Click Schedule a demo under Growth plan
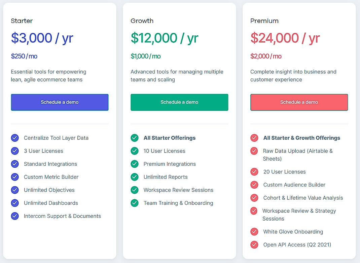Image resolution: width=360 pixels, height=263 pixels. click(x=179, y=102)
